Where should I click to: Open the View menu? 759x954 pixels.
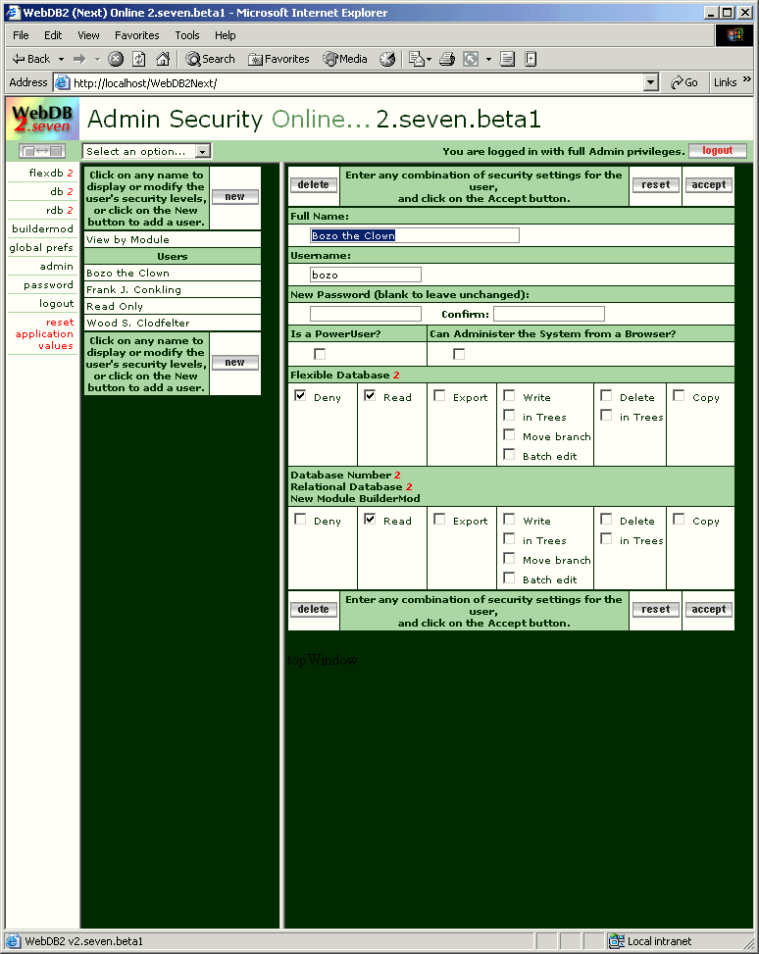point(88,35)
